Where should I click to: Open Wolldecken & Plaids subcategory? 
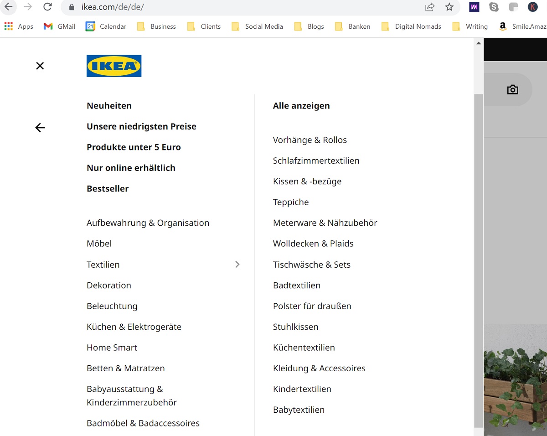313,244
